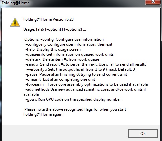
Task: Click the '-delete x' option line
Action: point(62,59)
